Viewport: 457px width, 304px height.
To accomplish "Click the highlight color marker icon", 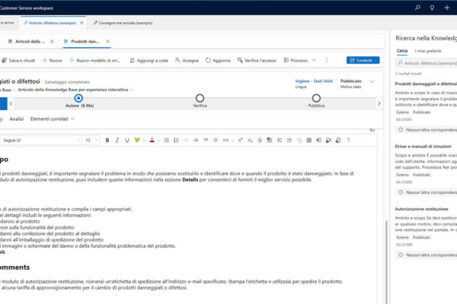I will (137, 140).
